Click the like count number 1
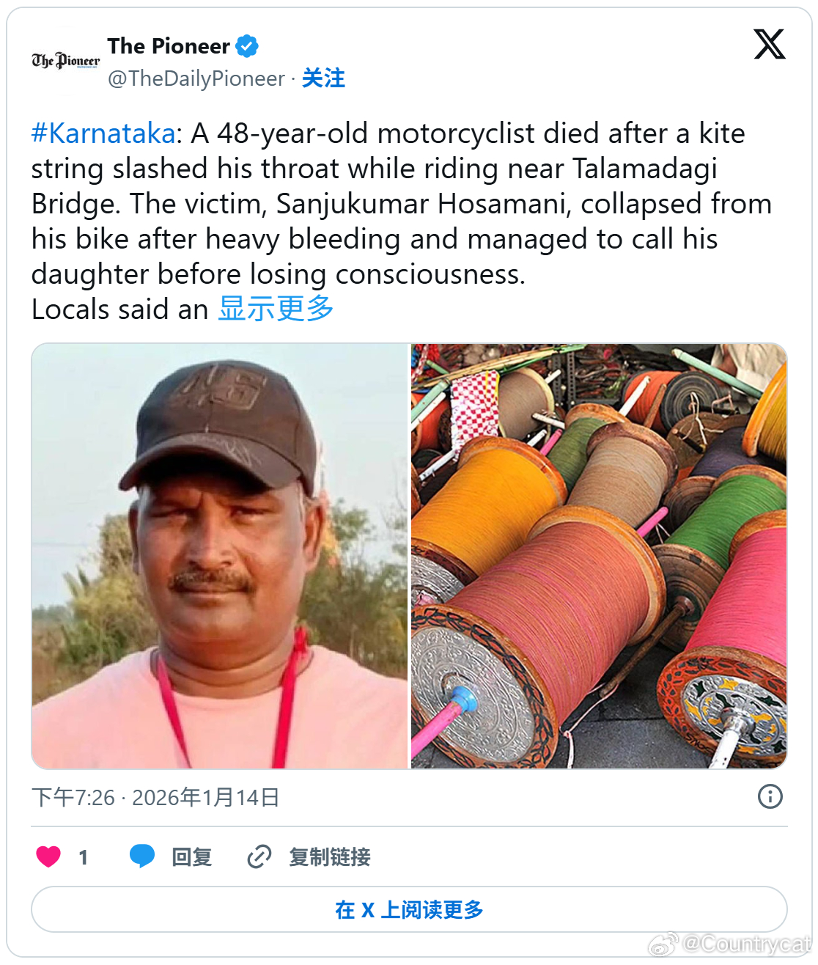This screenshot has height=965, width=818. (x=84, y=856)
